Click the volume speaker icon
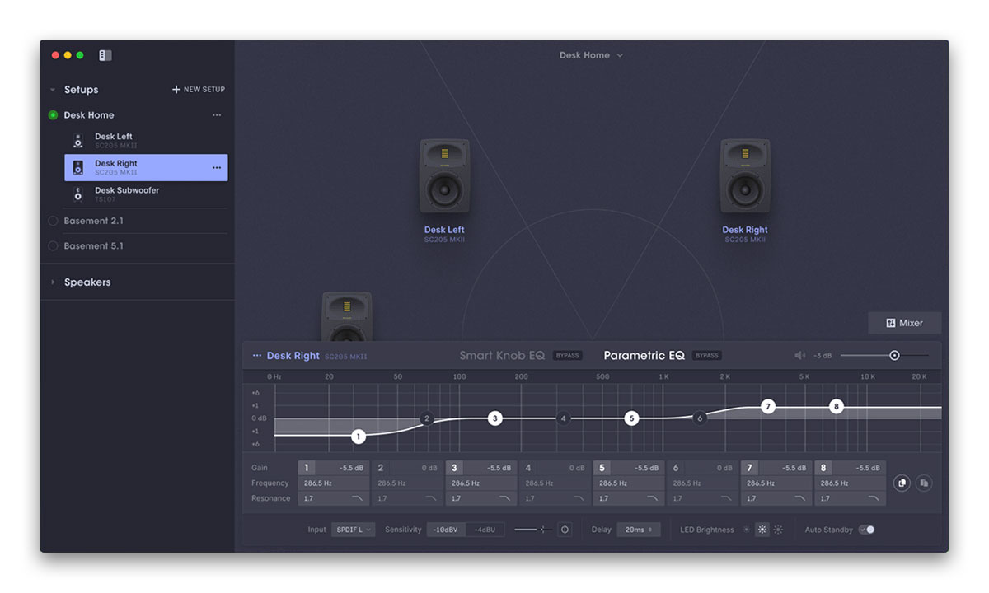This screenshot has width=989, height=593. point(799,356)
